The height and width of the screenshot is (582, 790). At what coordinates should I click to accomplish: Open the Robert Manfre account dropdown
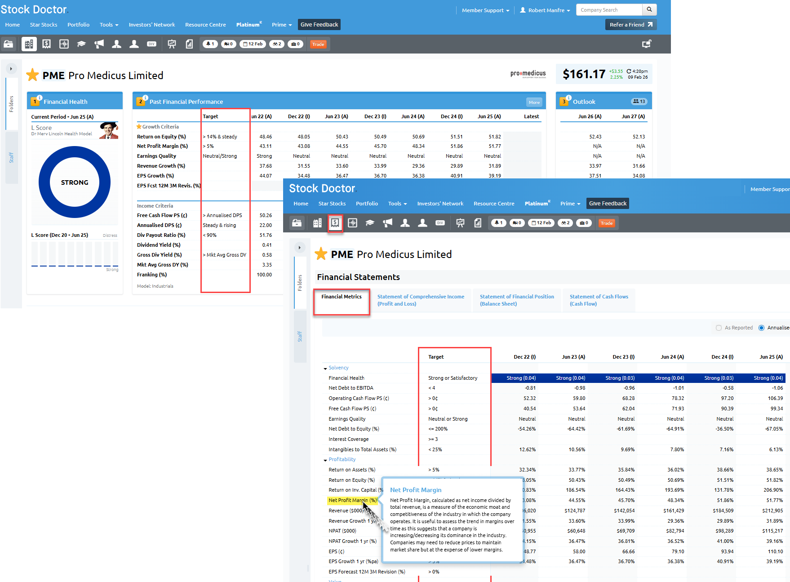(x=545, y=10)
